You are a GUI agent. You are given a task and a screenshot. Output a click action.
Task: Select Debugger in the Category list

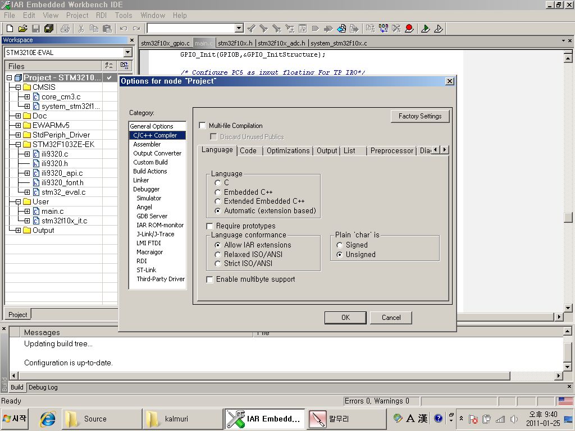tap(147, 189)
